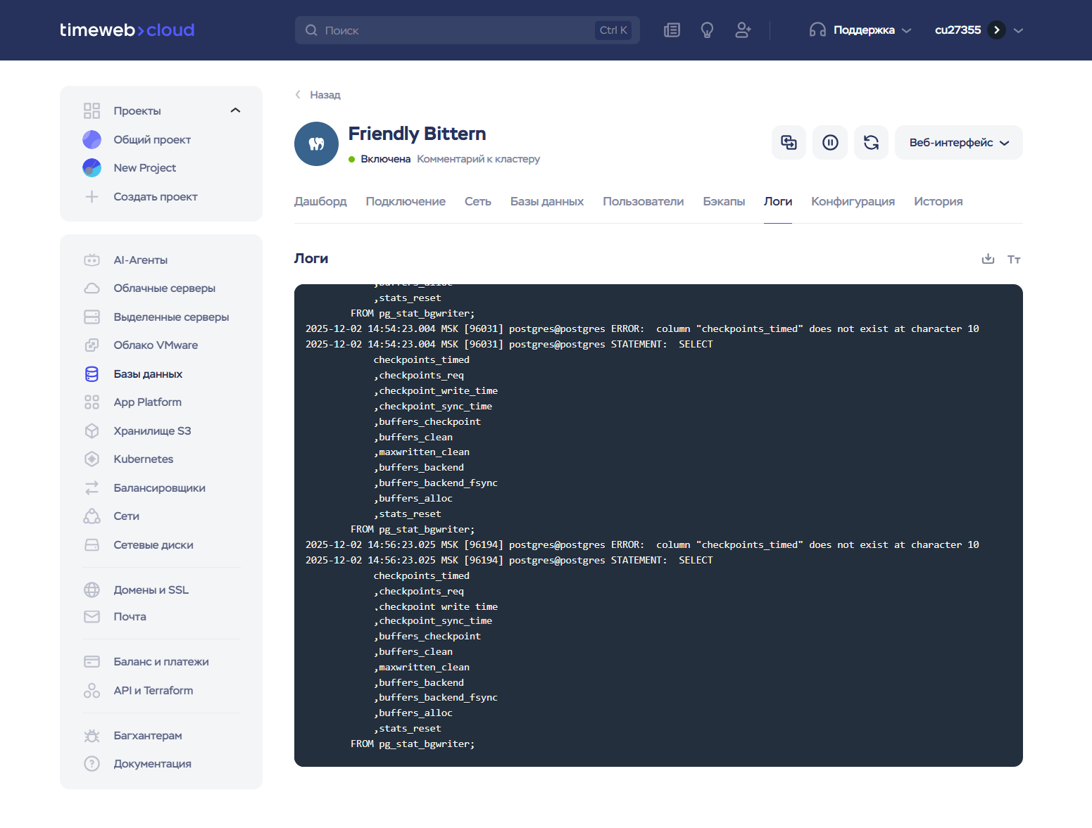Click Комментарий к кластеру text

(x=478, y=159)
